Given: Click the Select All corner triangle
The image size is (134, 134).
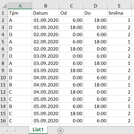Looking at the screenshot, I should tap(5, 6).
